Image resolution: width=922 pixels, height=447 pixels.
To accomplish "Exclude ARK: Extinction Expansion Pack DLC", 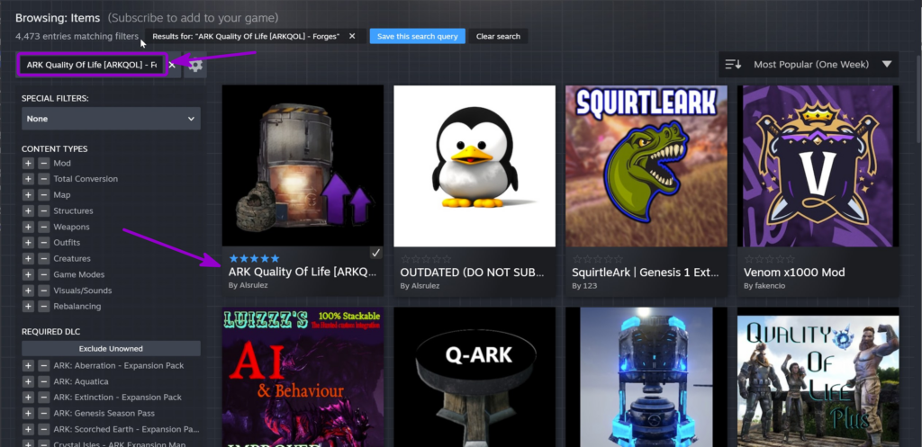I will [43, 397].
